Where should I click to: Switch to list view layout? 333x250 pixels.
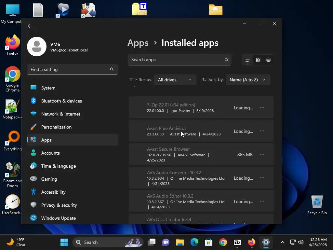[247, 60]
